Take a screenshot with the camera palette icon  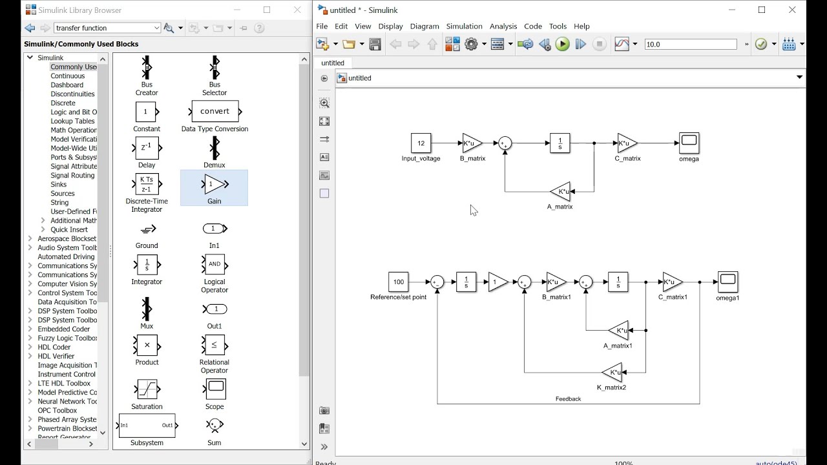(324, 410)
